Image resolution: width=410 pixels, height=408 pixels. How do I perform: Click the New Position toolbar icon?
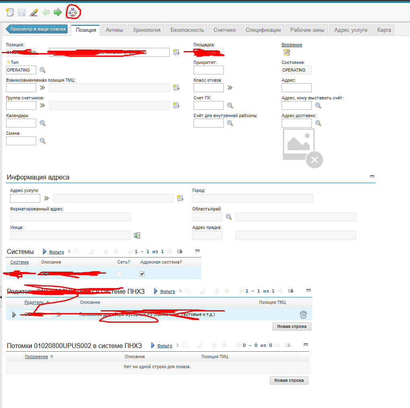coord(10,12)
